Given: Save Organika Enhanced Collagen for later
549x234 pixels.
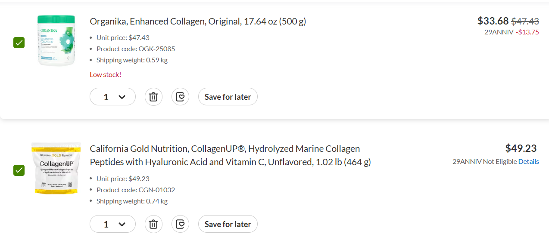Looking at the screenshot, I should [x=228, y=97].
